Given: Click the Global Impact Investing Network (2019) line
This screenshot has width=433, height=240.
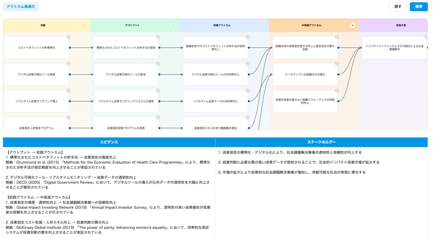Looking at the screenshot, I should coord(108,210).
